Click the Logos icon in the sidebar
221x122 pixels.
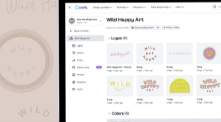point(73,45)
